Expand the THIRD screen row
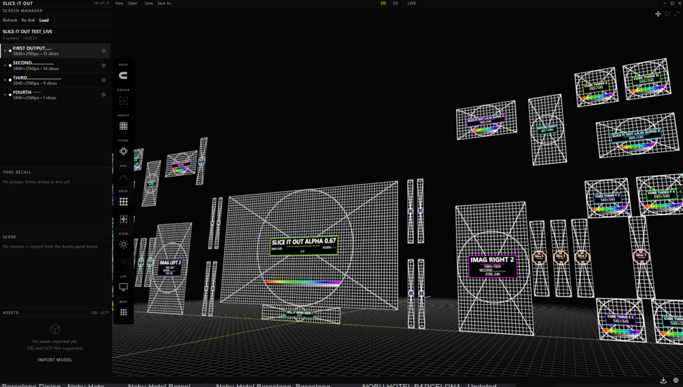 pos(5,80)
